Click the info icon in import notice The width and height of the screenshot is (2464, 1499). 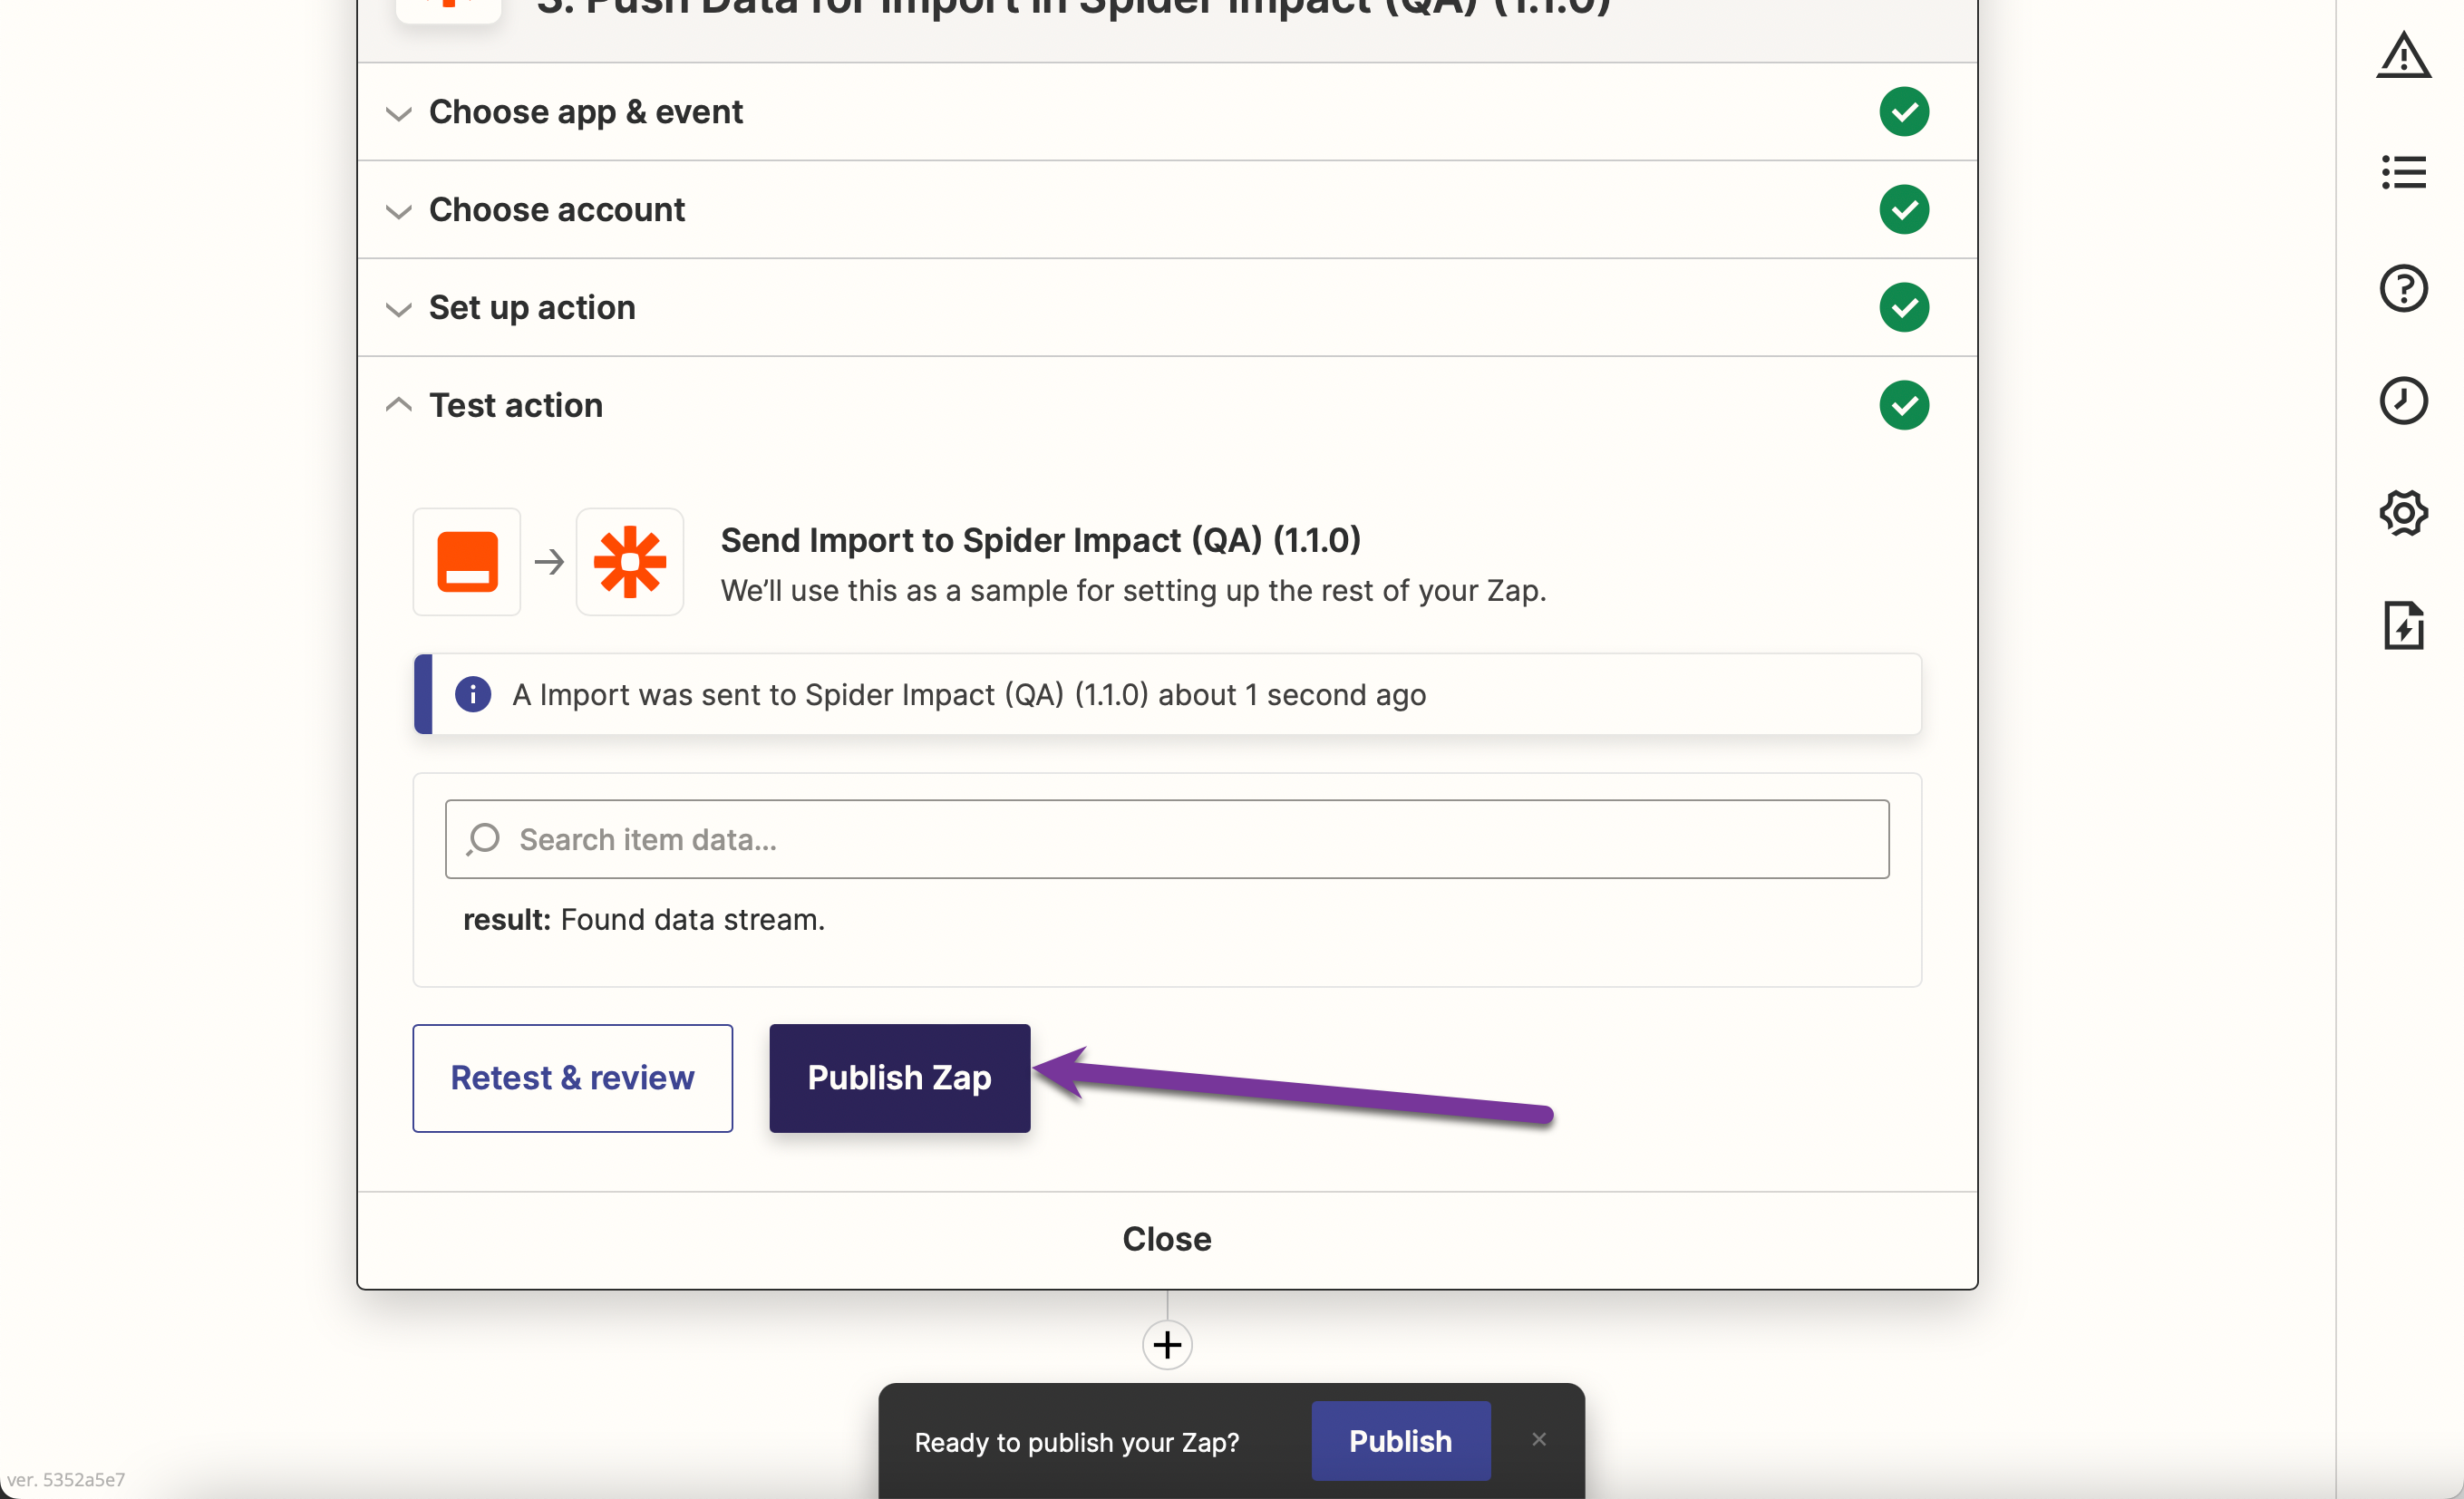[x=473, y=694]
